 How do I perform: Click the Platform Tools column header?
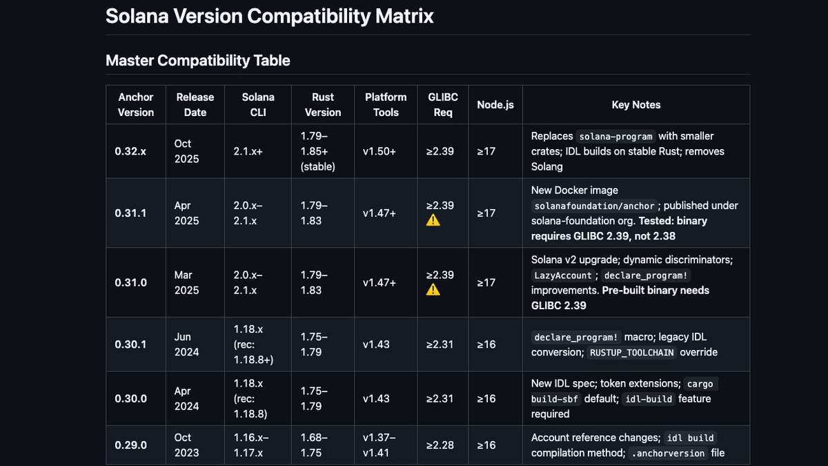pos(386,105)
